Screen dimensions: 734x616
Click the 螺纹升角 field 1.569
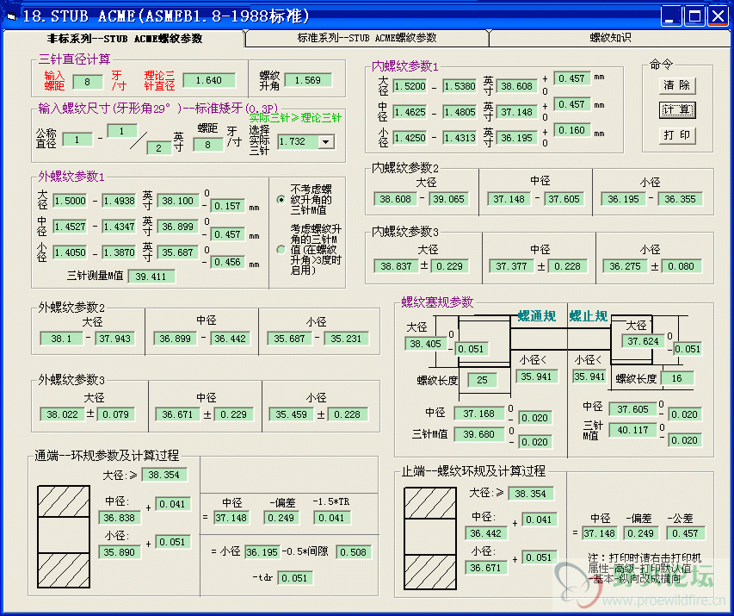tap(308, 81)
